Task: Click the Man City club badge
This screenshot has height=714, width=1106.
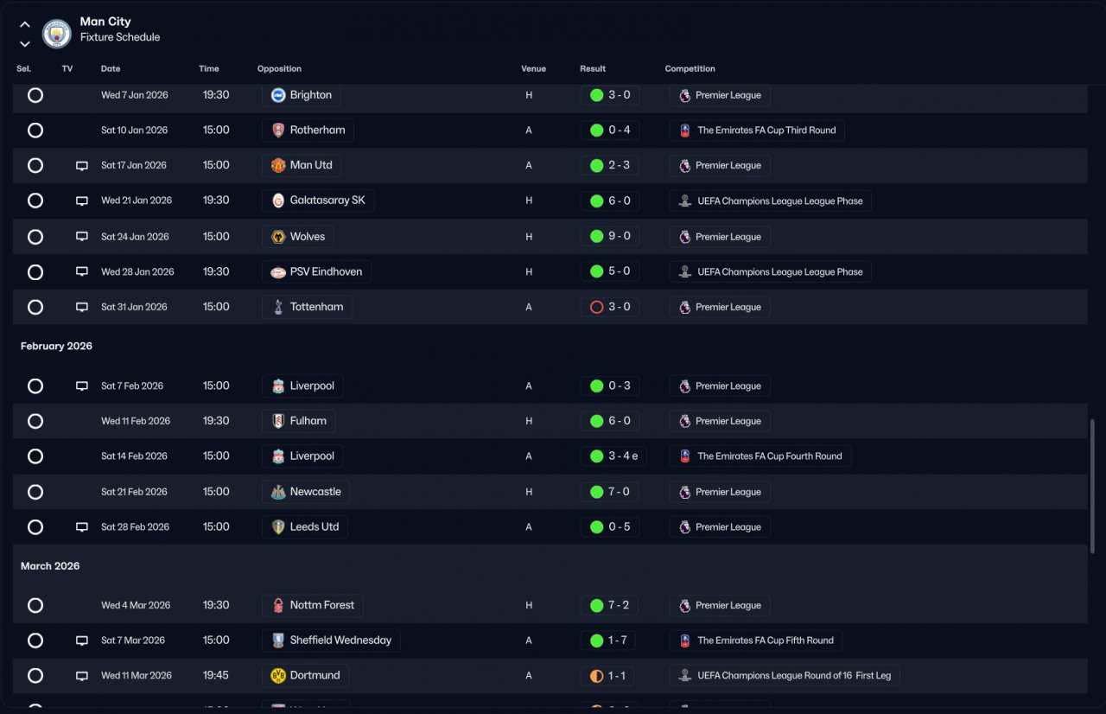Action: pos(57,33)
